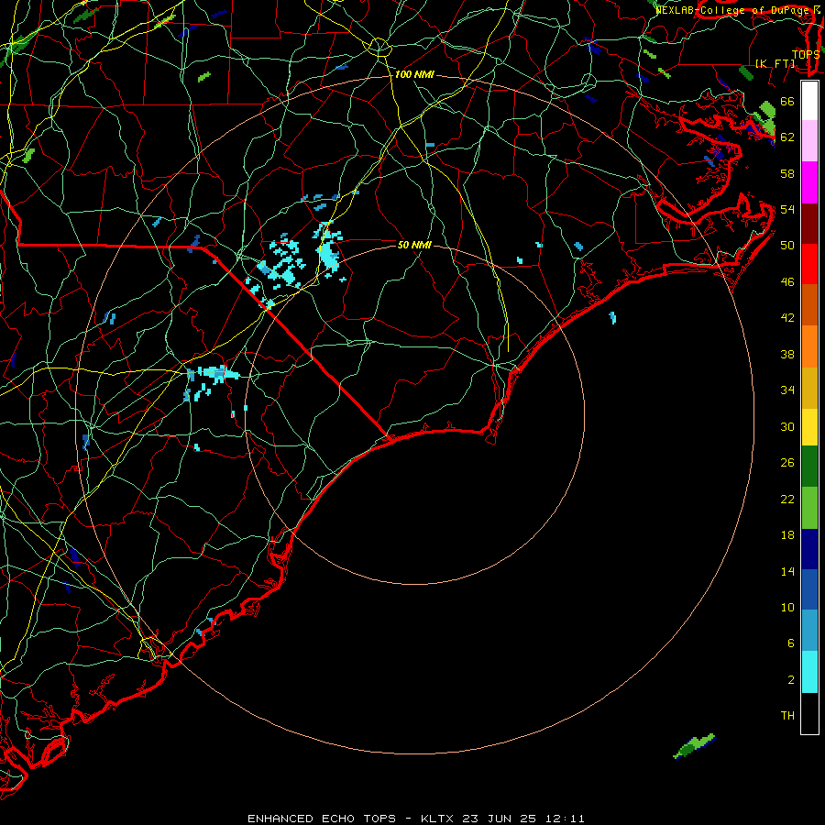Pick the cyan legend swatch
825x825 pixels.
click(x=809, y=672)
